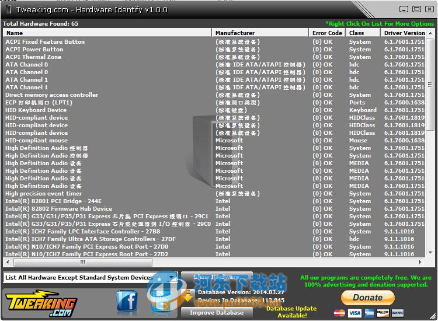This screenshot has width=438, height=321.
Task: Select High precision event timer row
Action: click(x=214, y=193)
